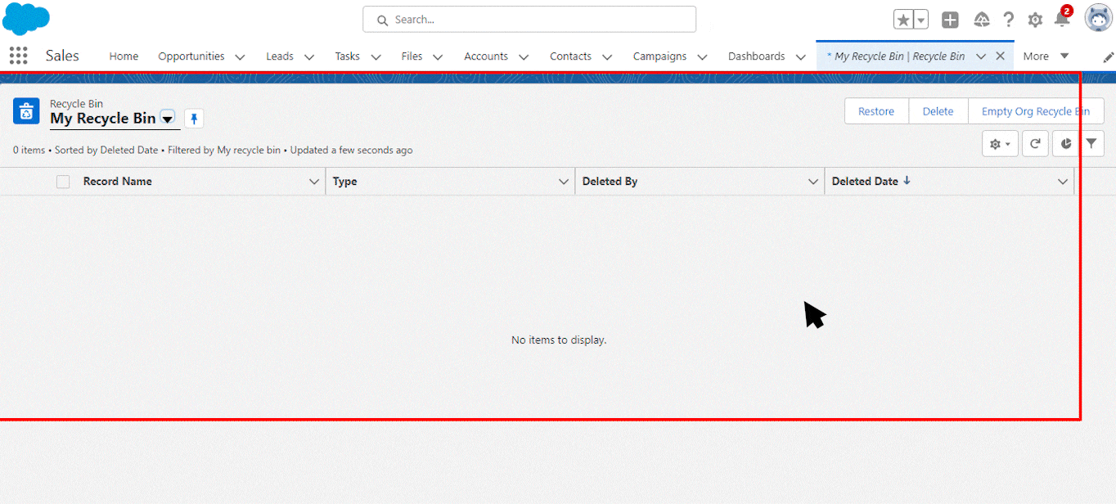Viewport: 1116px width, 504px height.
Task: Show the charts panel
Action: tap(1066, 143)
